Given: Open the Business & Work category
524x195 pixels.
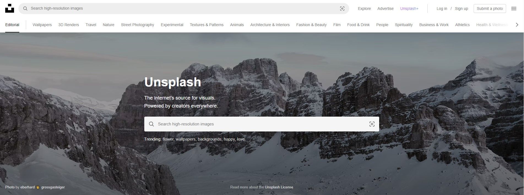Looking at the screenshot, I should 434,25.
